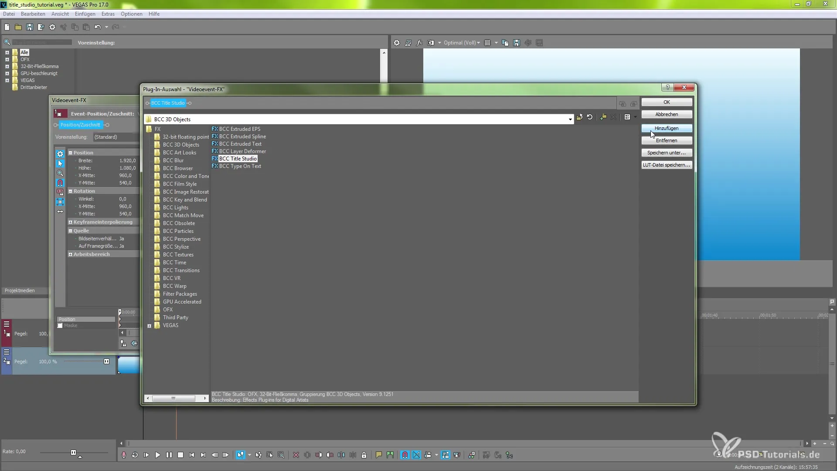837x471 pixels.
Task: Confirm the plug-in chooser with OK
Action: 667,102
